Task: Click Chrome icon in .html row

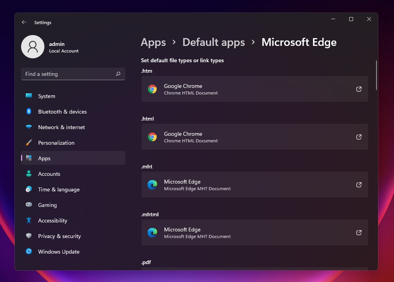Action: coord(152,137)
